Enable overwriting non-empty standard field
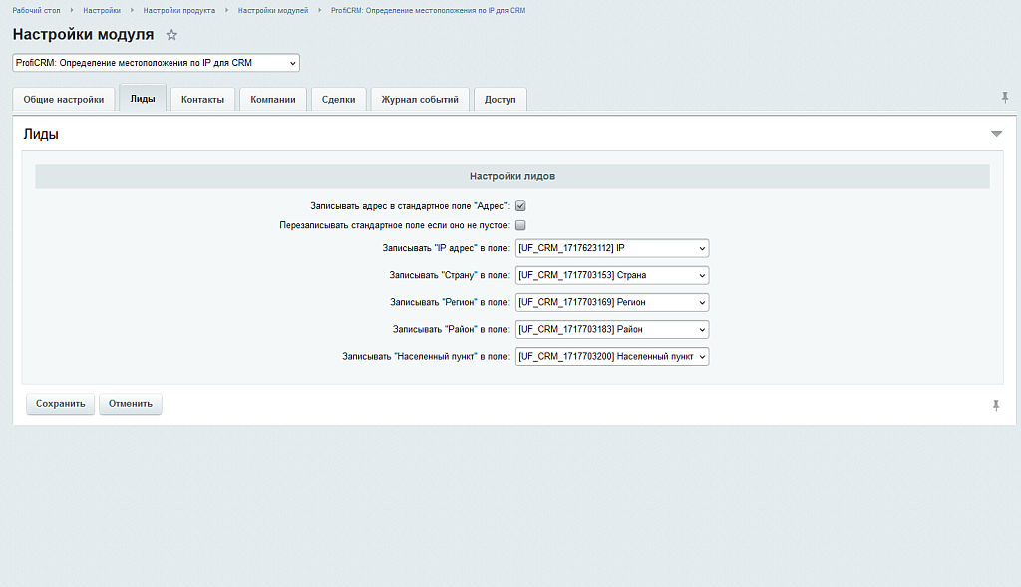 click(519, 225)
